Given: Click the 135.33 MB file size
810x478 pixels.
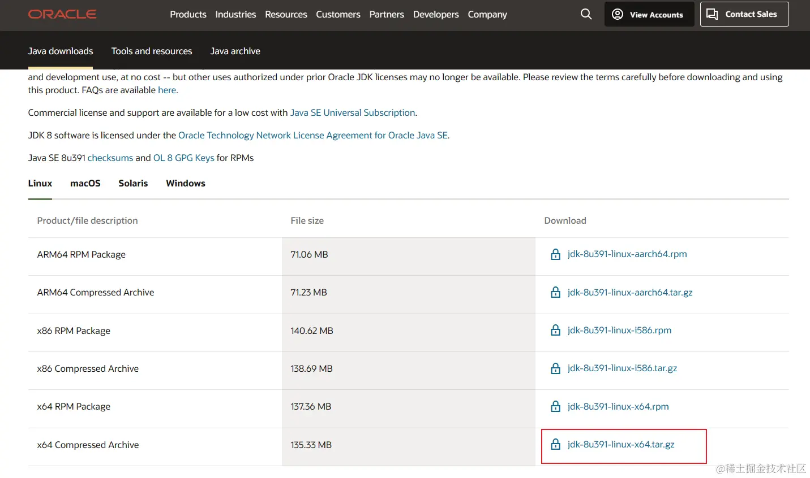Looking at the screenshot, I should (311, 445).
